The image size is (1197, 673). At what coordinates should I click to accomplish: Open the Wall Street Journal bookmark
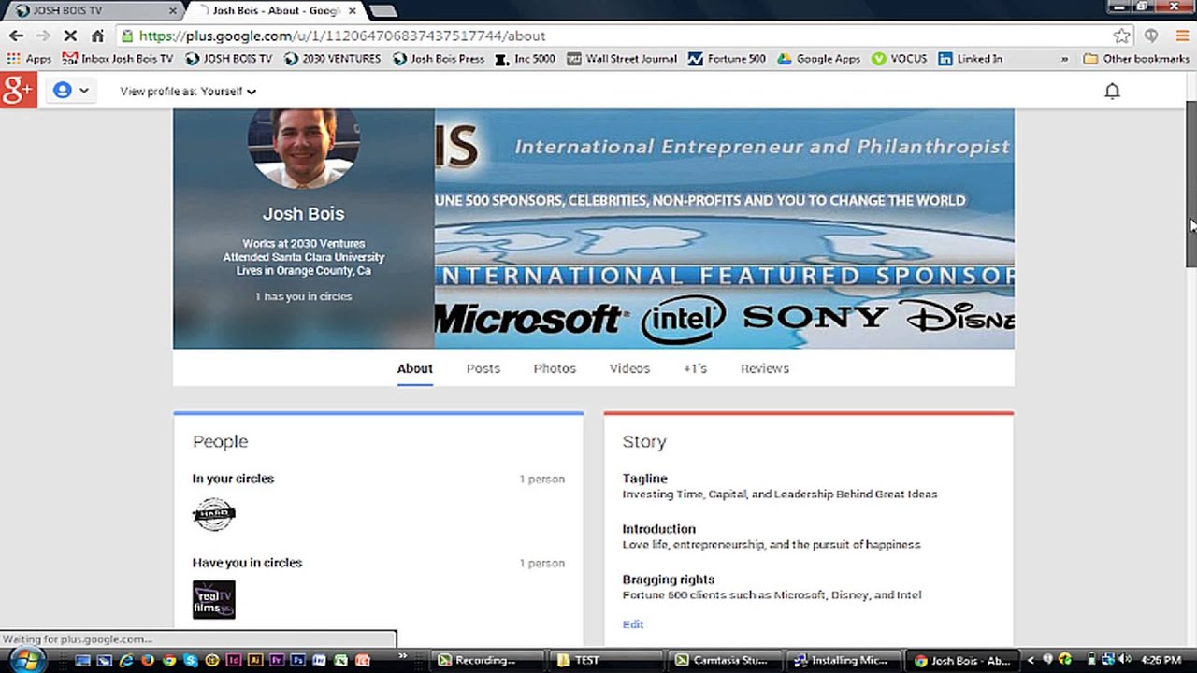(621, 58)
